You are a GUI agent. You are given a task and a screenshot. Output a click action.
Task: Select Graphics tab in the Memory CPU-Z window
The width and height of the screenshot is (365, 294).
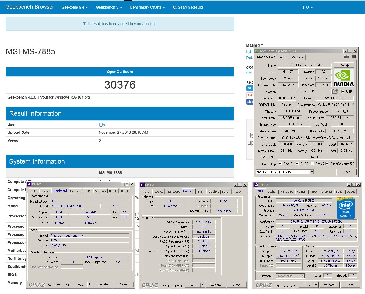(213, 192)
